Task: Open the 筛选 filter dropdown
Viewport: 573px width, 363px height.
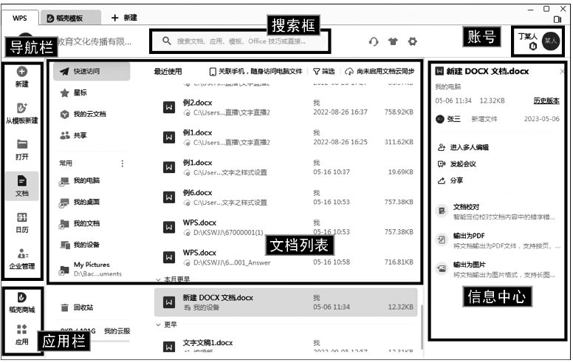Action: pyautogui.click(x=323, y=72)
